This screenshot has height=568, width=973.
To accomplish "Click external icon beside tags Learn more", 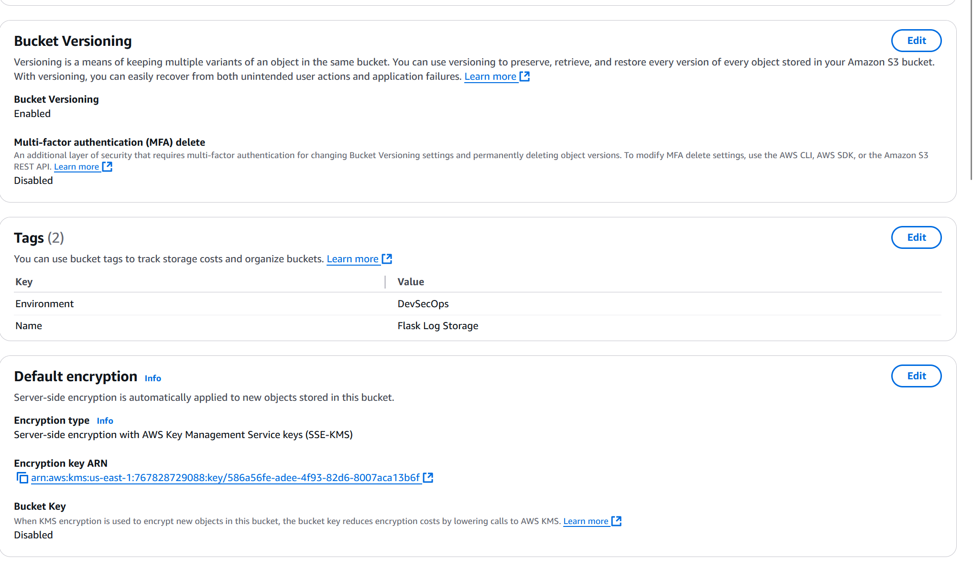I will [387, 259].
